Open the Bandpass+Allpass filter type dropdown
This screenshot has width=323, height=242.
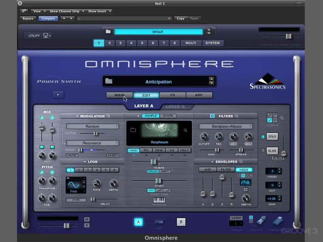[226, 126]
